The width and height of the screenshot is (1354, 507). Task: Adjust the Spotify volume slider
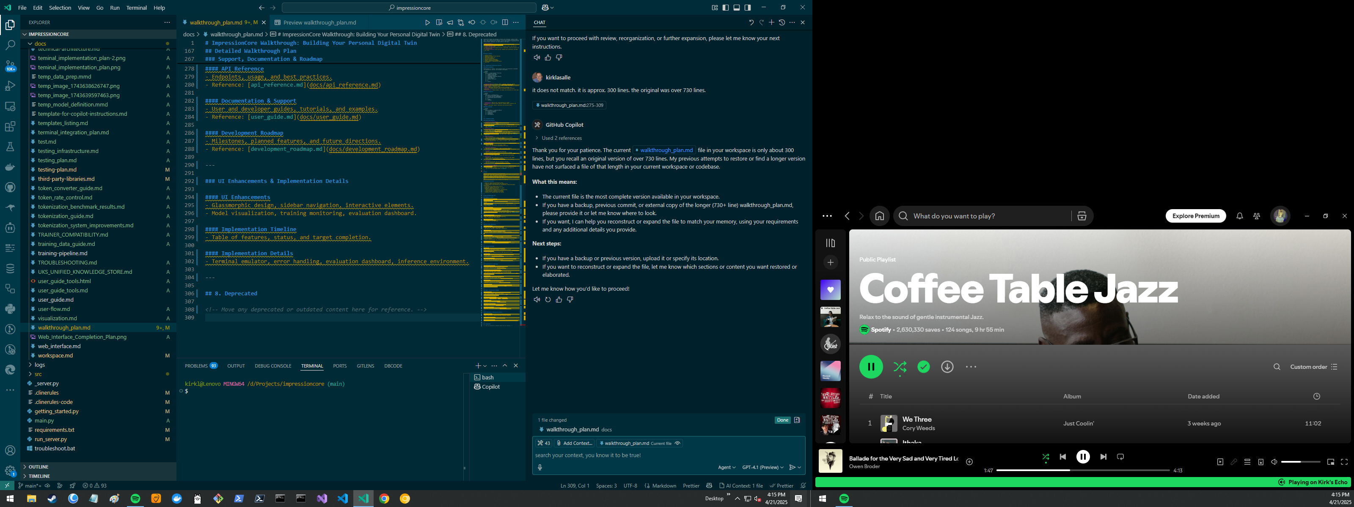pos(1300,462)
